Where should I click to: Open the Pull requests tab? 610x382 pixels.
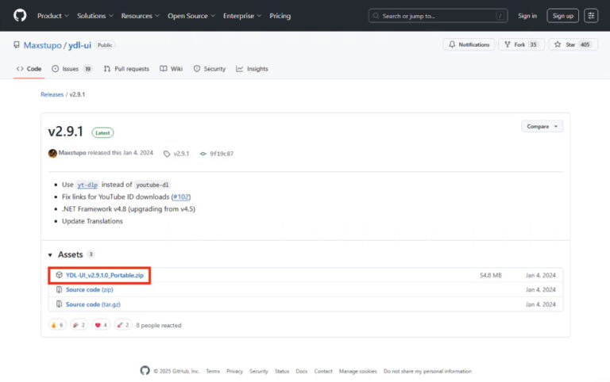click(126, 69)
